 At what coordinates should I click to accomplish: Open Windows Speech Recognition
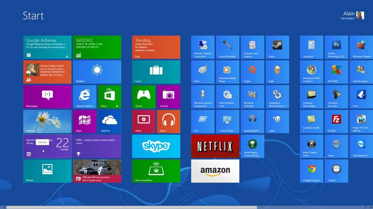tap(203, 97)
